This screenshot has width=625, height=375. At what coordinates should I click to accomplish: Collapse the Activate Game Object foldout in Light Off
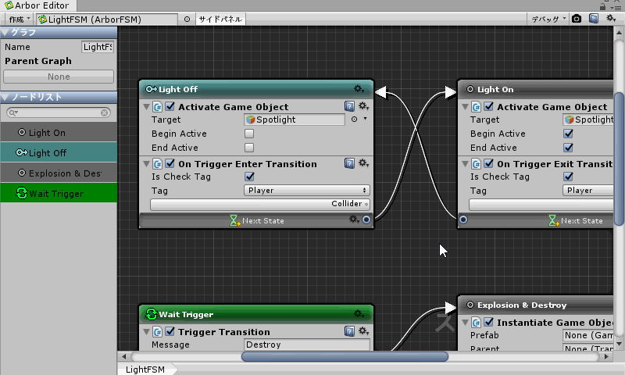[146, 107]
